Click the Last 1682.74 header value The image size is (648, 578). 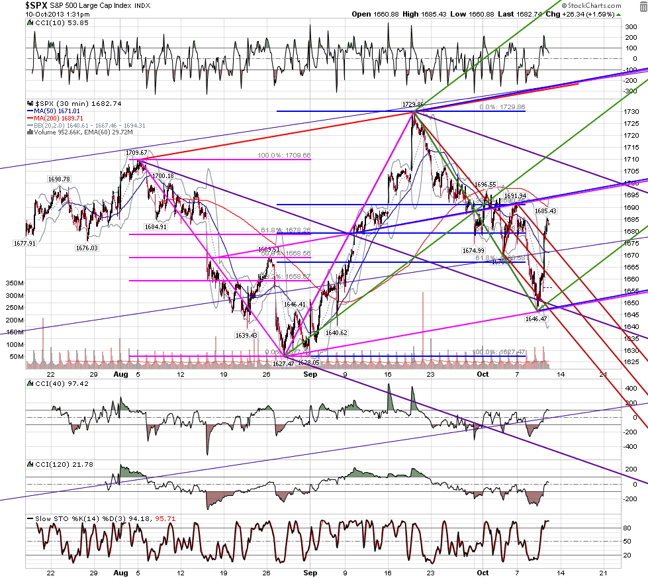coord(520,14)
